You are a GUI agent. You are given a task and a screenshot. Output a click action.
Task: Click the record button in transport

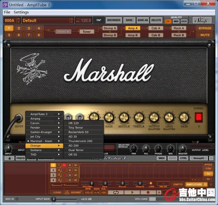pos(147,192)
